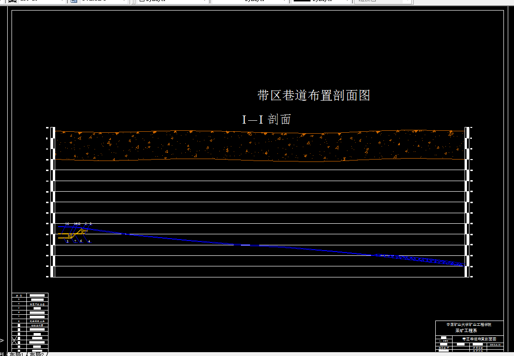The image size is (514, 356).
Task: Expand the color control ByLayer dropdown
Action: tap(202, 1)
